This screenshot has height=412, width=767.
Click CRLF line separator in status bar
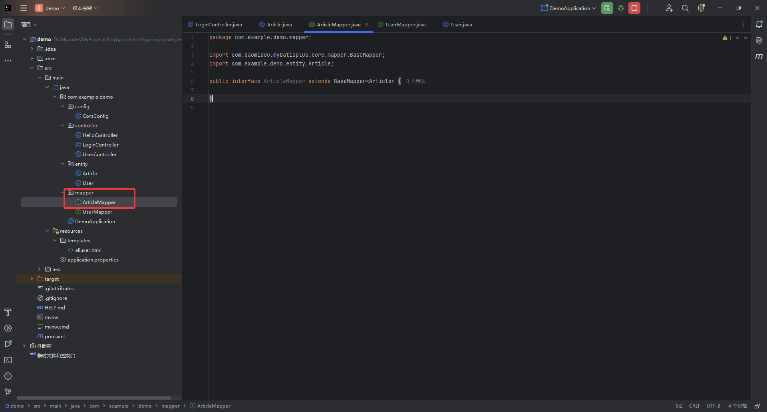(694, 406)
